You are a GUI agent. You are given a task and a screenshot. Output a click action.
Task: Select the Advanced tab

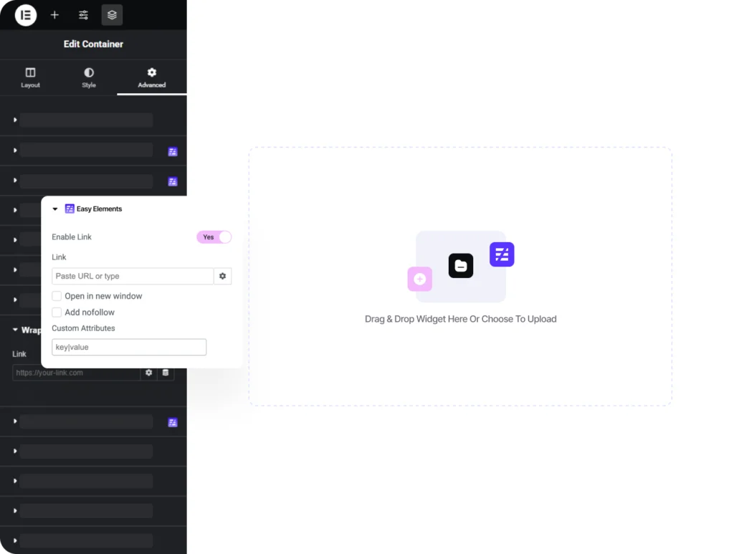coord(151,78)
